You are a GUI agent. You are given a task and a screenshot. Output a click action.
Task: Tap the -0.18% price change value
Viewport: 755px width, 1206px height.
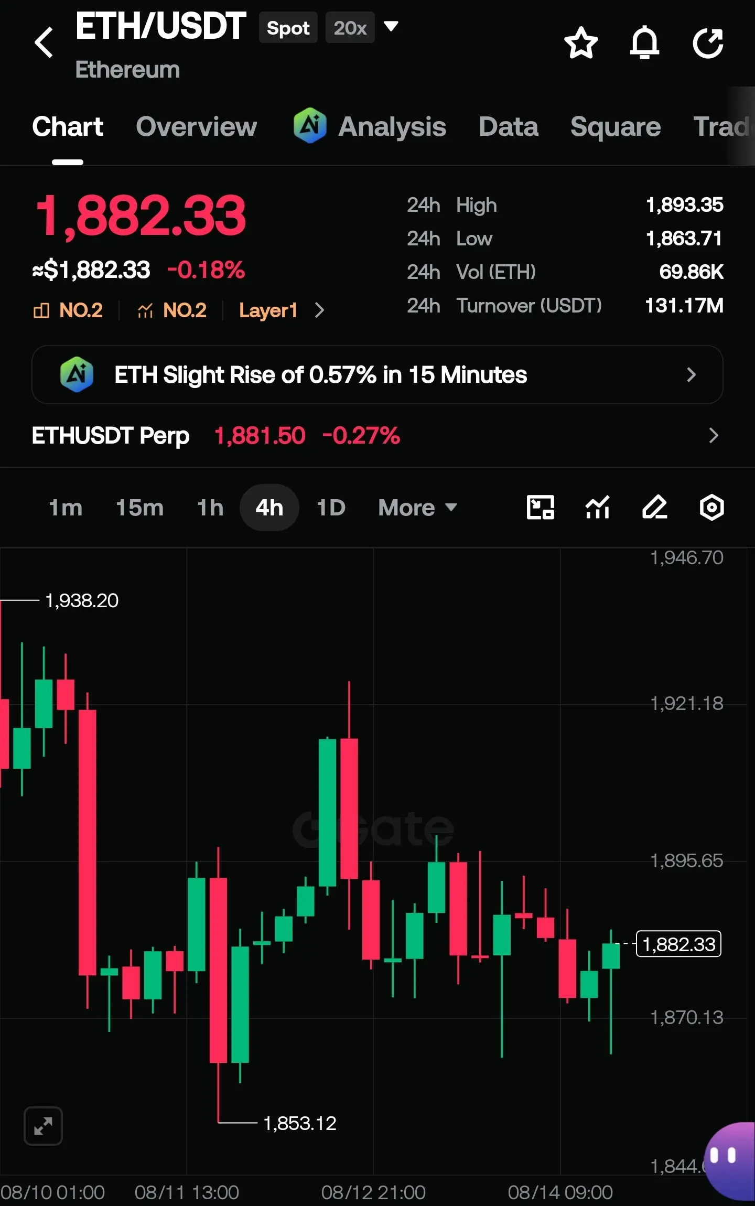(x=206, y=270)
